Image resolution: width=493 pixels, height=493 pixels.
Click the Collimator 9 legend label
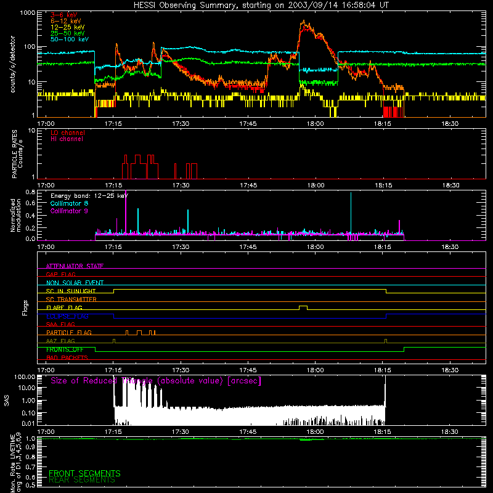69,211
